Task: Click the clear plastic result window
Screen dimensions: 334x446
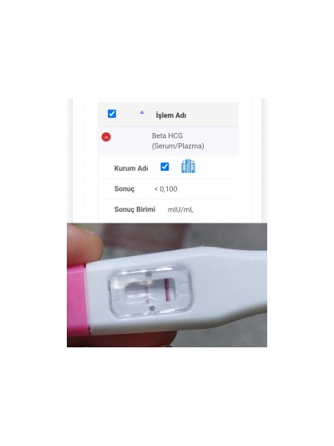Action: click(x=150, y=290)
